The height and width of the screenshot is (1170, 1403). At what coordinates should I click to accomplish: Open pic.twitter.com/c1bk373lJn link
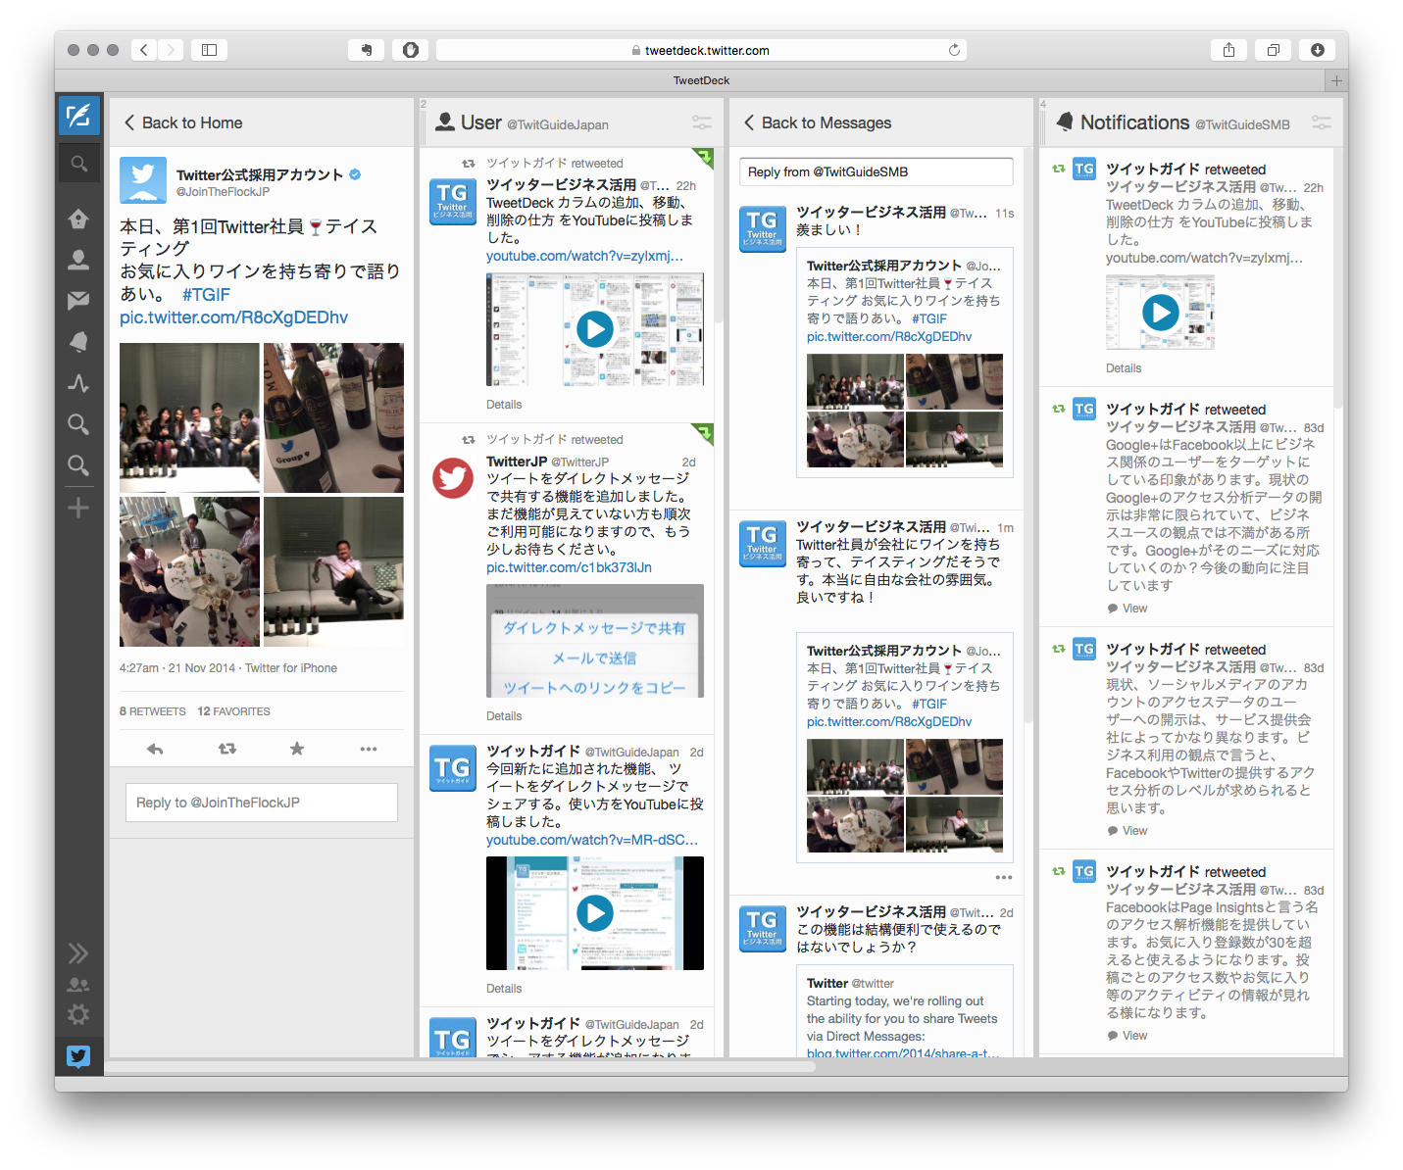point(569,567)
